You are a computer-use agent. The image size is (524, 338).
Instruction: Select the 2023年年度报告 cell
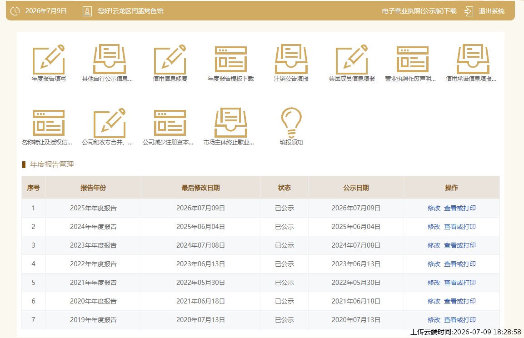point(93,245)
